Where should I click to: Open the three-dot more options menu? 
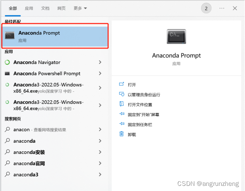[222, 8]
